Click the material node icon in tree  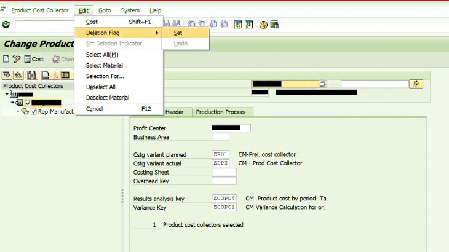point(20,103)
